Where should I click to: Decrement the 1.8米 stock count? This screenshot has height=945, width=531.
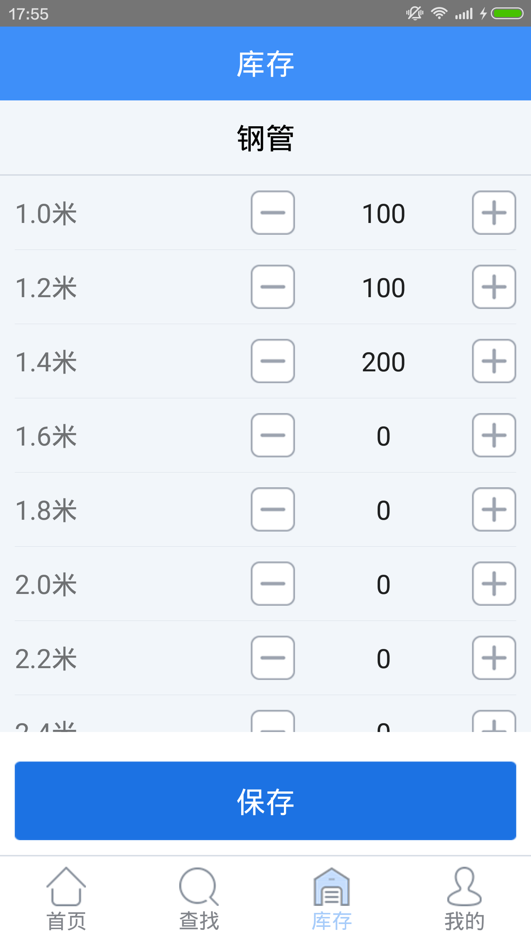pos(273,509)
